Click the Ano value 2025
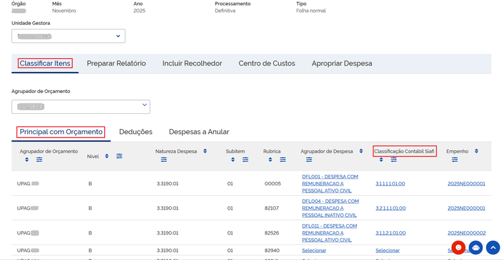 140,10
